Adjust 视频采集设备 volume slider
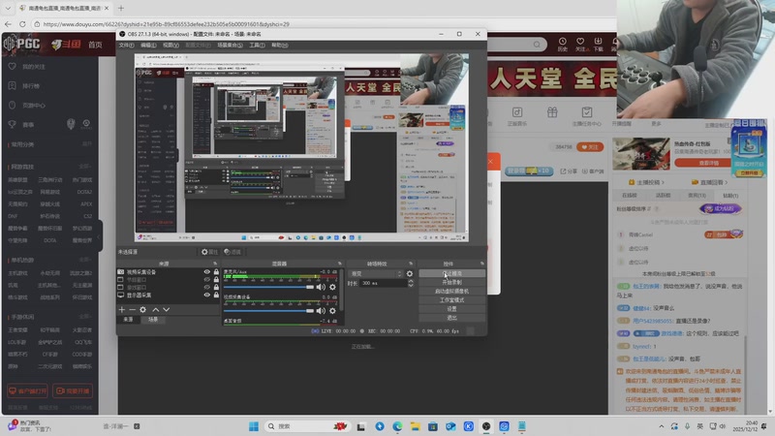 268,311
